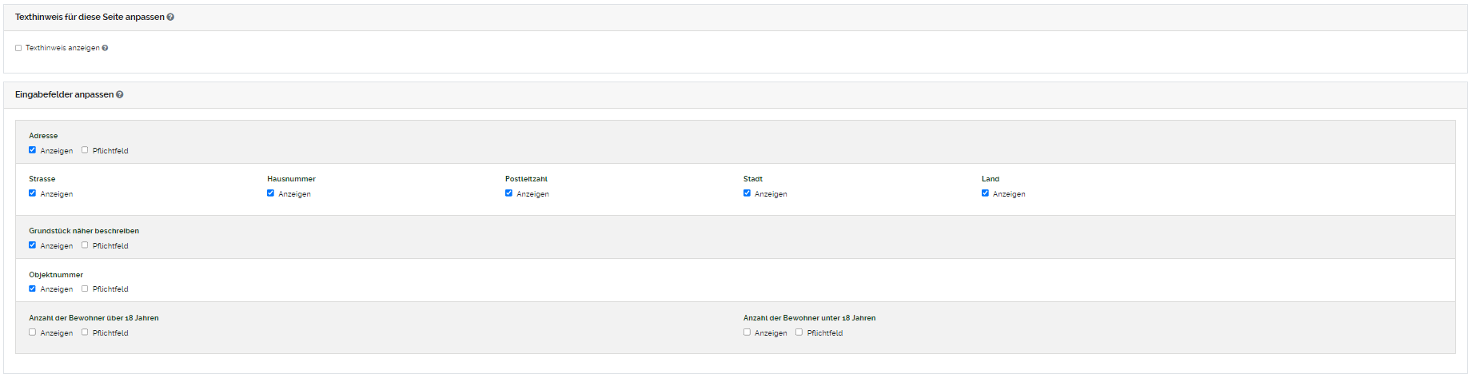Click help icon next to Texthinweis für diese Seite anpassen
This screenshot has height=378, width=1471.
point(170,17)
